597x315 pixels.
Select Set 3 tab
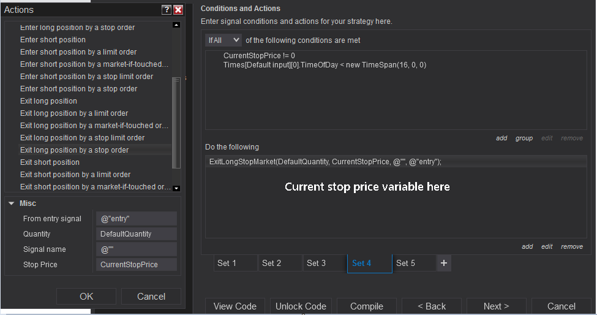325,263
